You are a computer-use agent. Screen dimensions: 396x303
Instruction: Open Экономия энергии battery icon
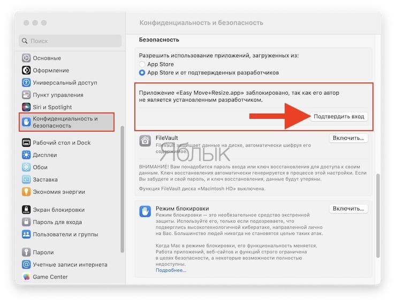tap(26, 192)
